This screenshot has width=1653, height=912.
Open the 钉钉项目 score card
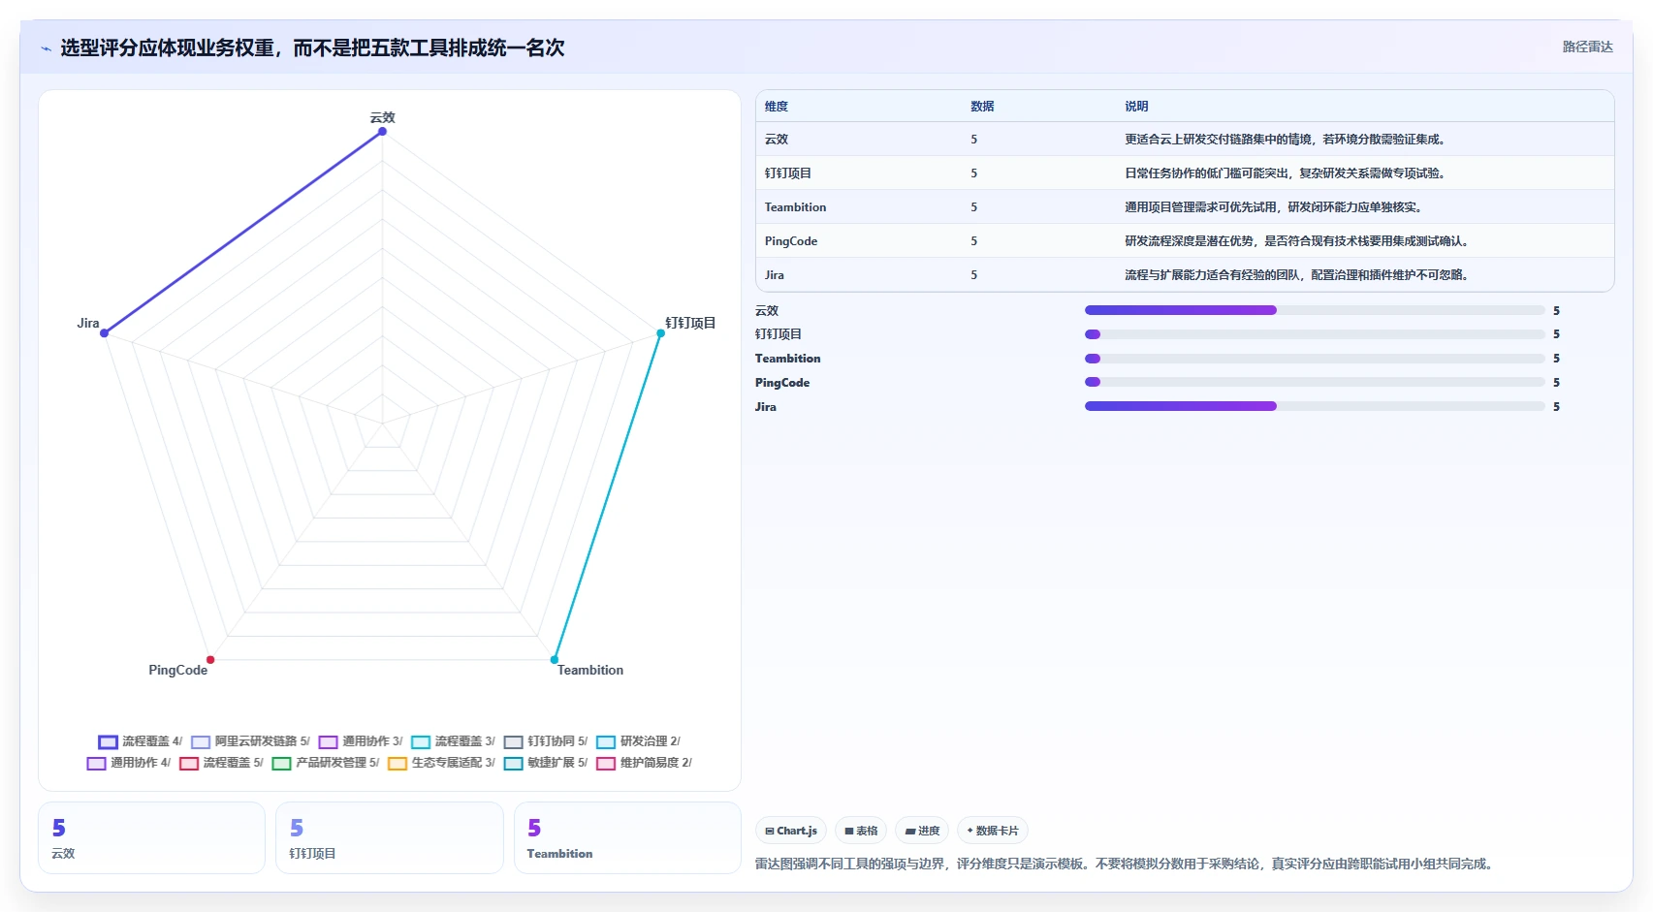click(x=390, y=837)
